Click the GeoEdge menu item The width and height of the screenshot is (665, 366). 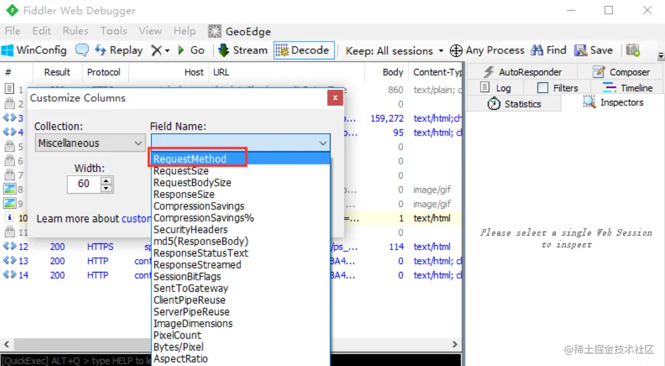(240, 31)
